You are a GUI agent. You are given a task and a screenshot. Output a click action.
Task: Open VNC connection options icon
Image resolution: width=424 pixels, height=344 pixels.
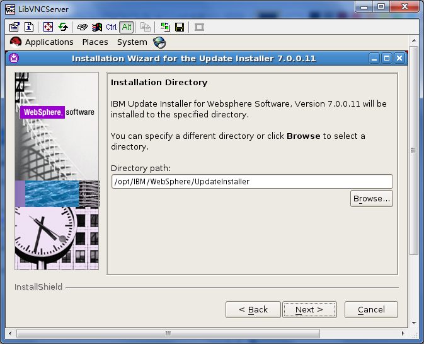click(15, 27)
